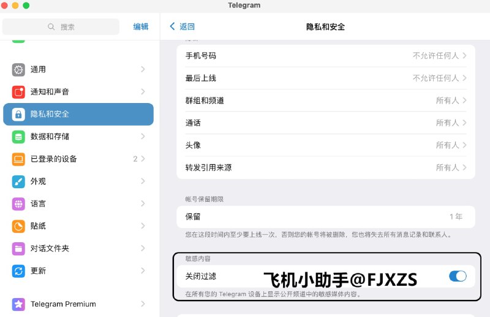Expand 通用 row chevron in sidebar
Viewport: 490px width, 317px height.
143,69
